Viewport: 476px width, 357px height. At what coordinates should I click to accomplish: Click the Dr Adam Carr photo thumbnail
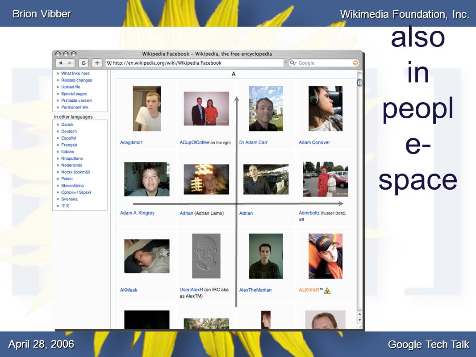(x=266, y=108)
